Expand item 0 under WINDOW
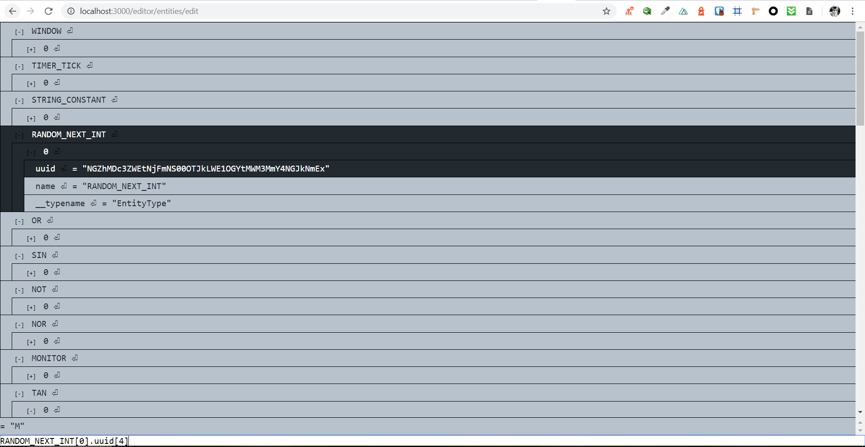 tap(31, 50)
